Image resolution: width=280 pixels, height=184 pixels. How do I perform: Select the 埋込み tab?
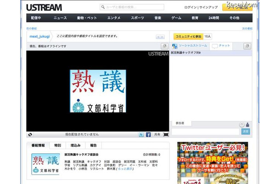click(x=76, y=145)
